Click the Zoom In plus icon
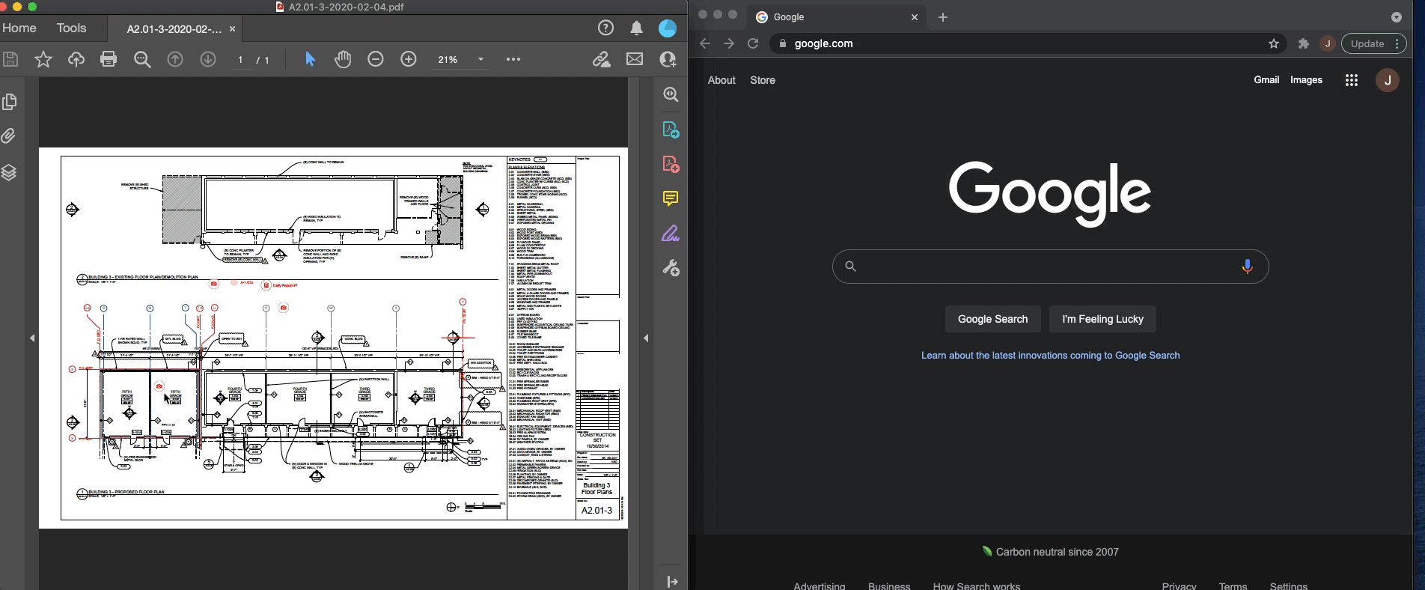Image resolution: width=1425 pixels, height=590 pixels. coord(409,59)
